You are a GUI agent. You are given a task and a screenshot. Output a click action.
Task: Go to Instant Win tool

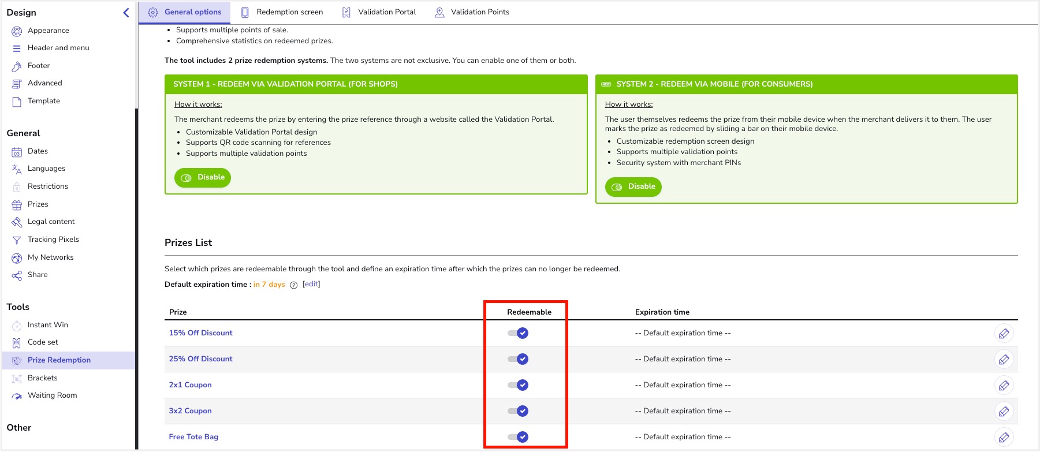[x=47, y=325]
